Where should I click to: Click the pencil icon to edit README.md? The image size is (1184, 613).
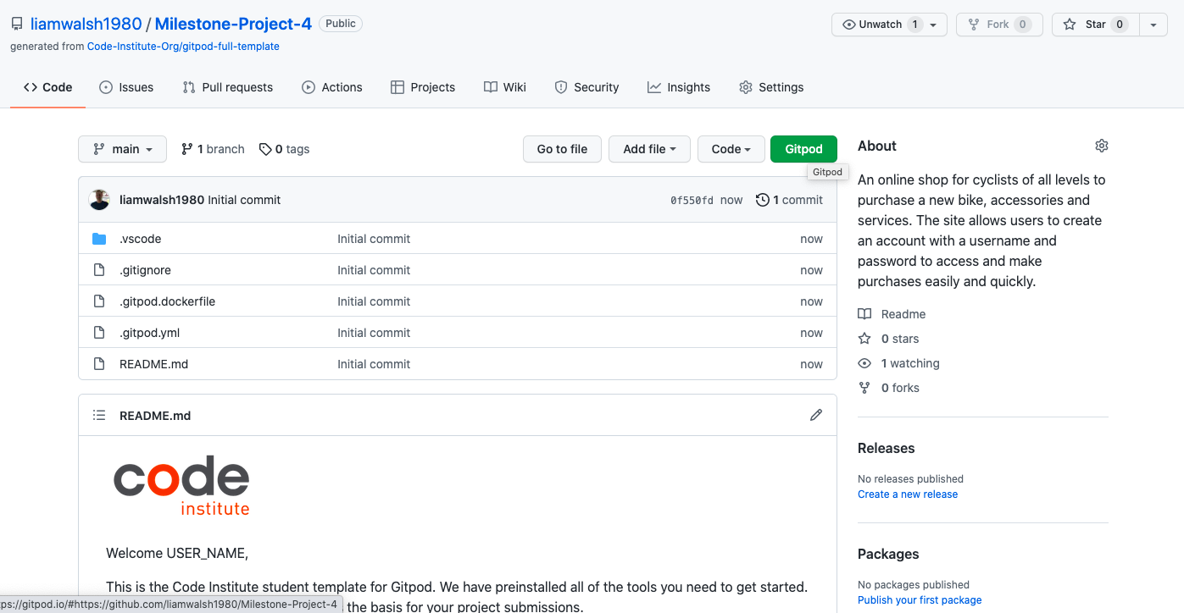click(x=816, y=415)
